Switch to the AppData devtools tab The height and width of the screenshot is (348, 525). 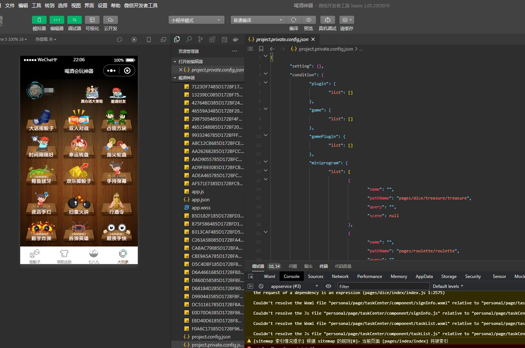(x=424, y=276)
